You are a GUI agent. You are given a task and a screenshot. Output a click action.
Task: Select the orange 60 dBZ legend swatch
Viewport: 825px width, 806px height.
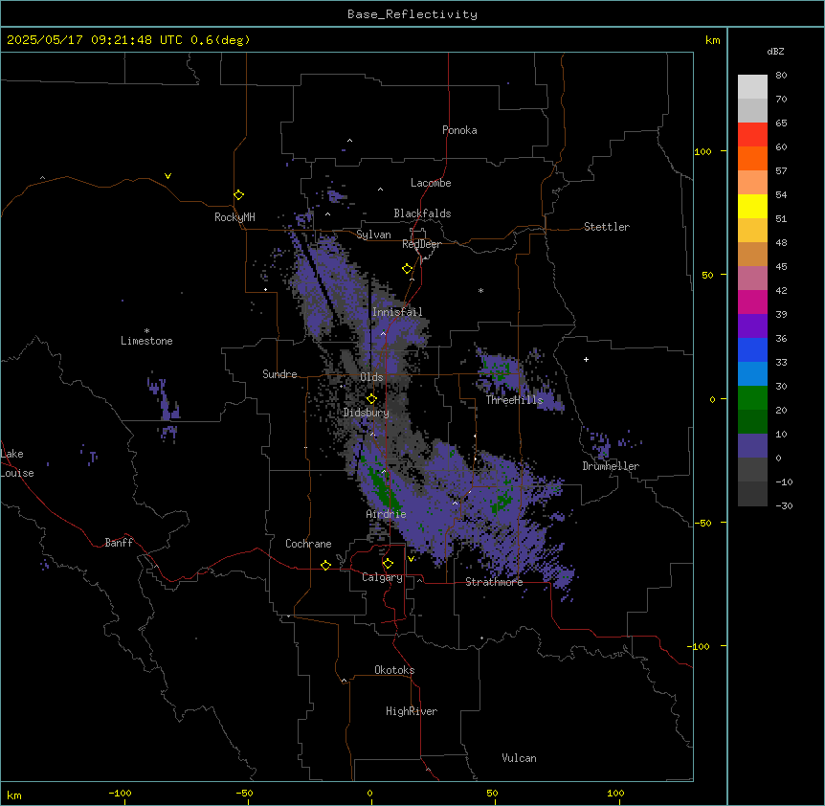(x=752, y=158)
